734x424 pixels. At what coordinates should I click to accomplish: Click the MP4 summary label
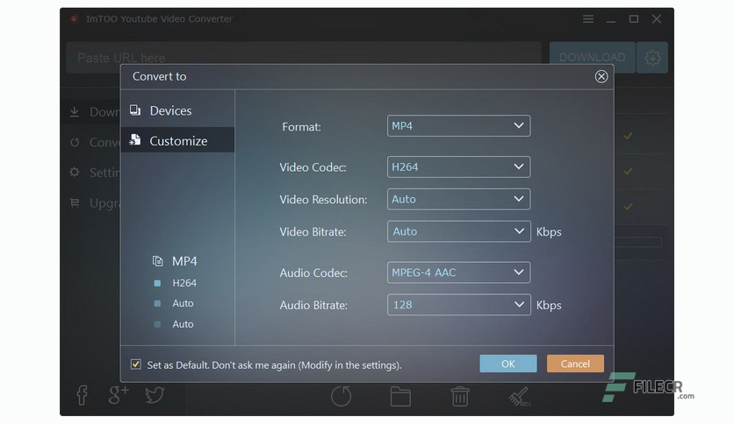coord(184,261)
